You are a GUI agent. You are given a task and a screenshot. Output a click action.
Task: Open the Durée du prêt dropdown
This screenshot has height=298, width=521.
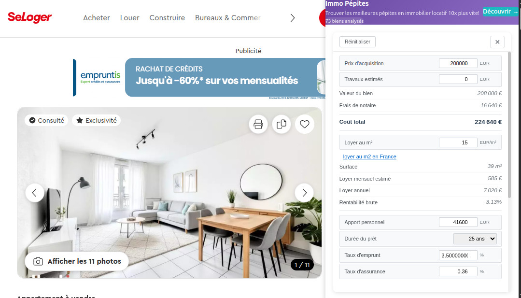475,239
